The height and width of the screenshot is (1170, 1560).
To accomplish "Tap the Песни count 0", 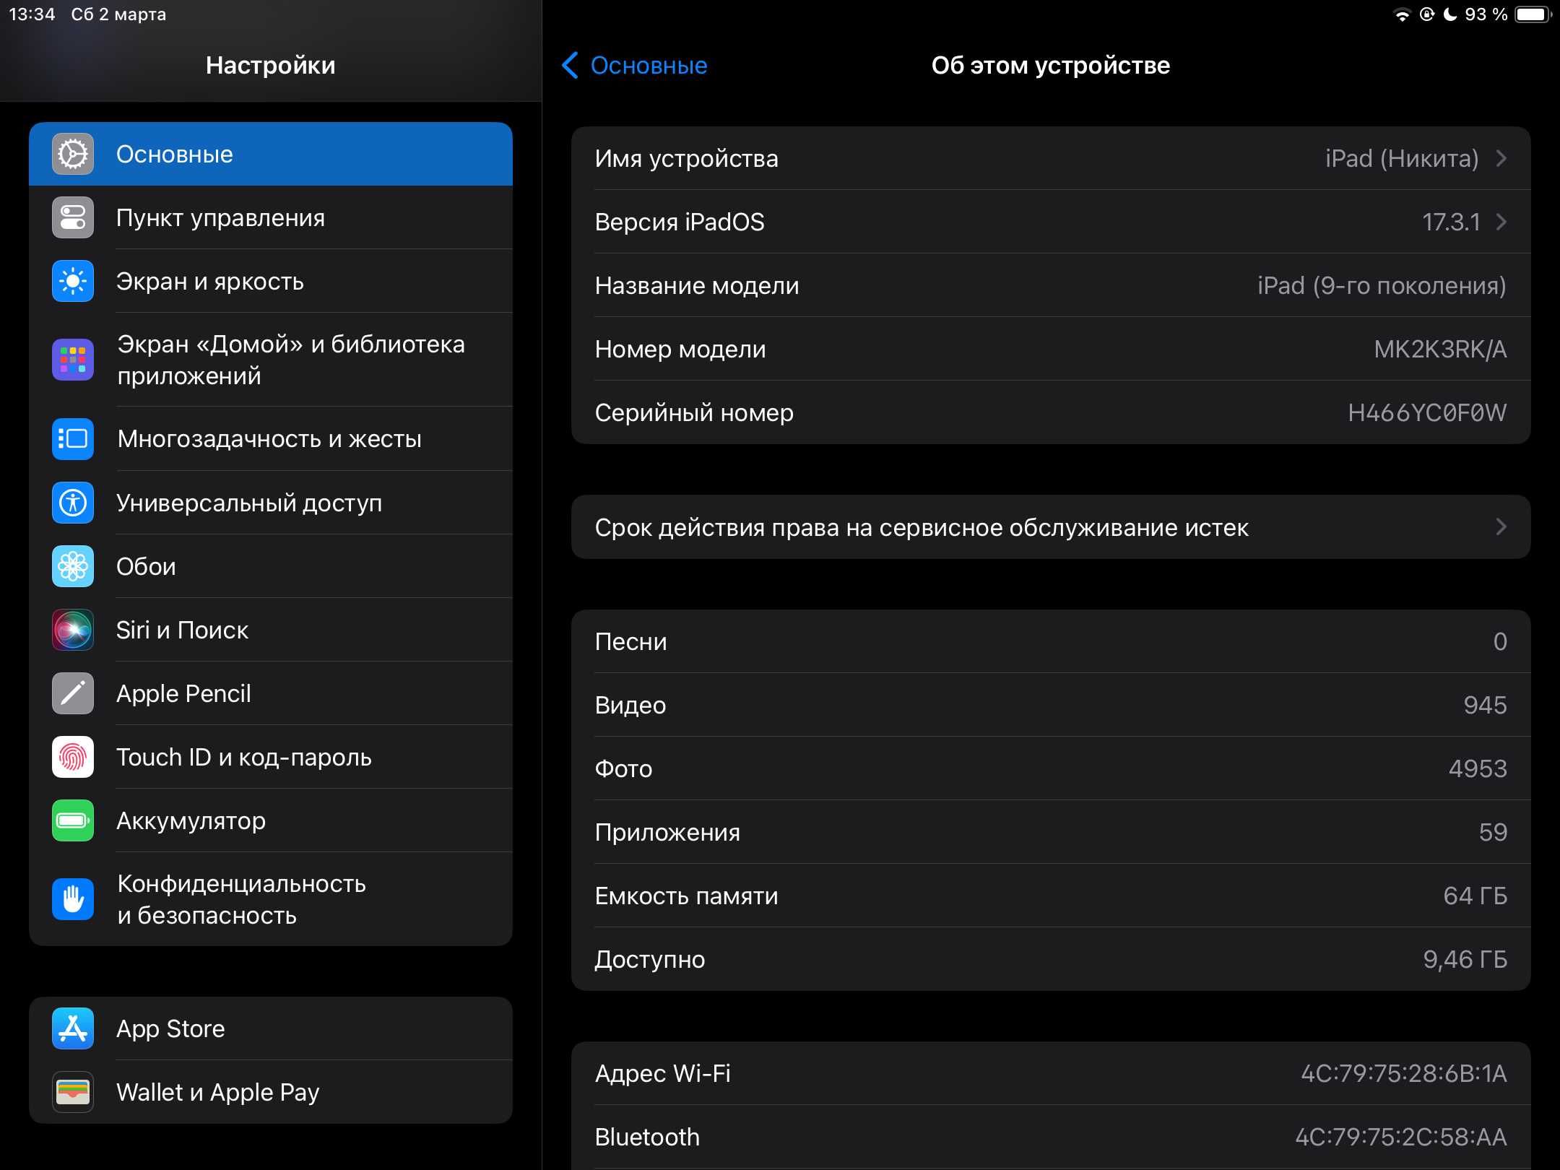I will point(1500,642).
